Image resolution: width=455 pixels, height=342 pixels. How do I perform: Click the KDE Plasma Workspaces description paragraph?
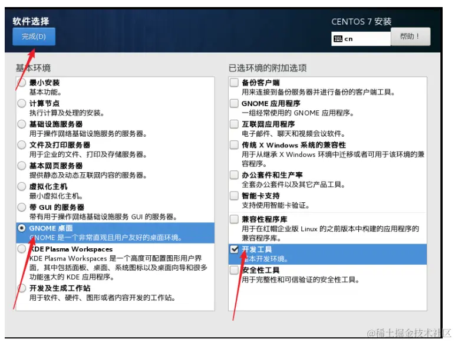pyautogui.click(x=118, y=268)
